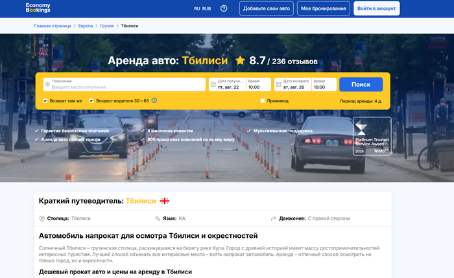Open the help question mark icon
454x278 pixels.
tap(224, 8)
